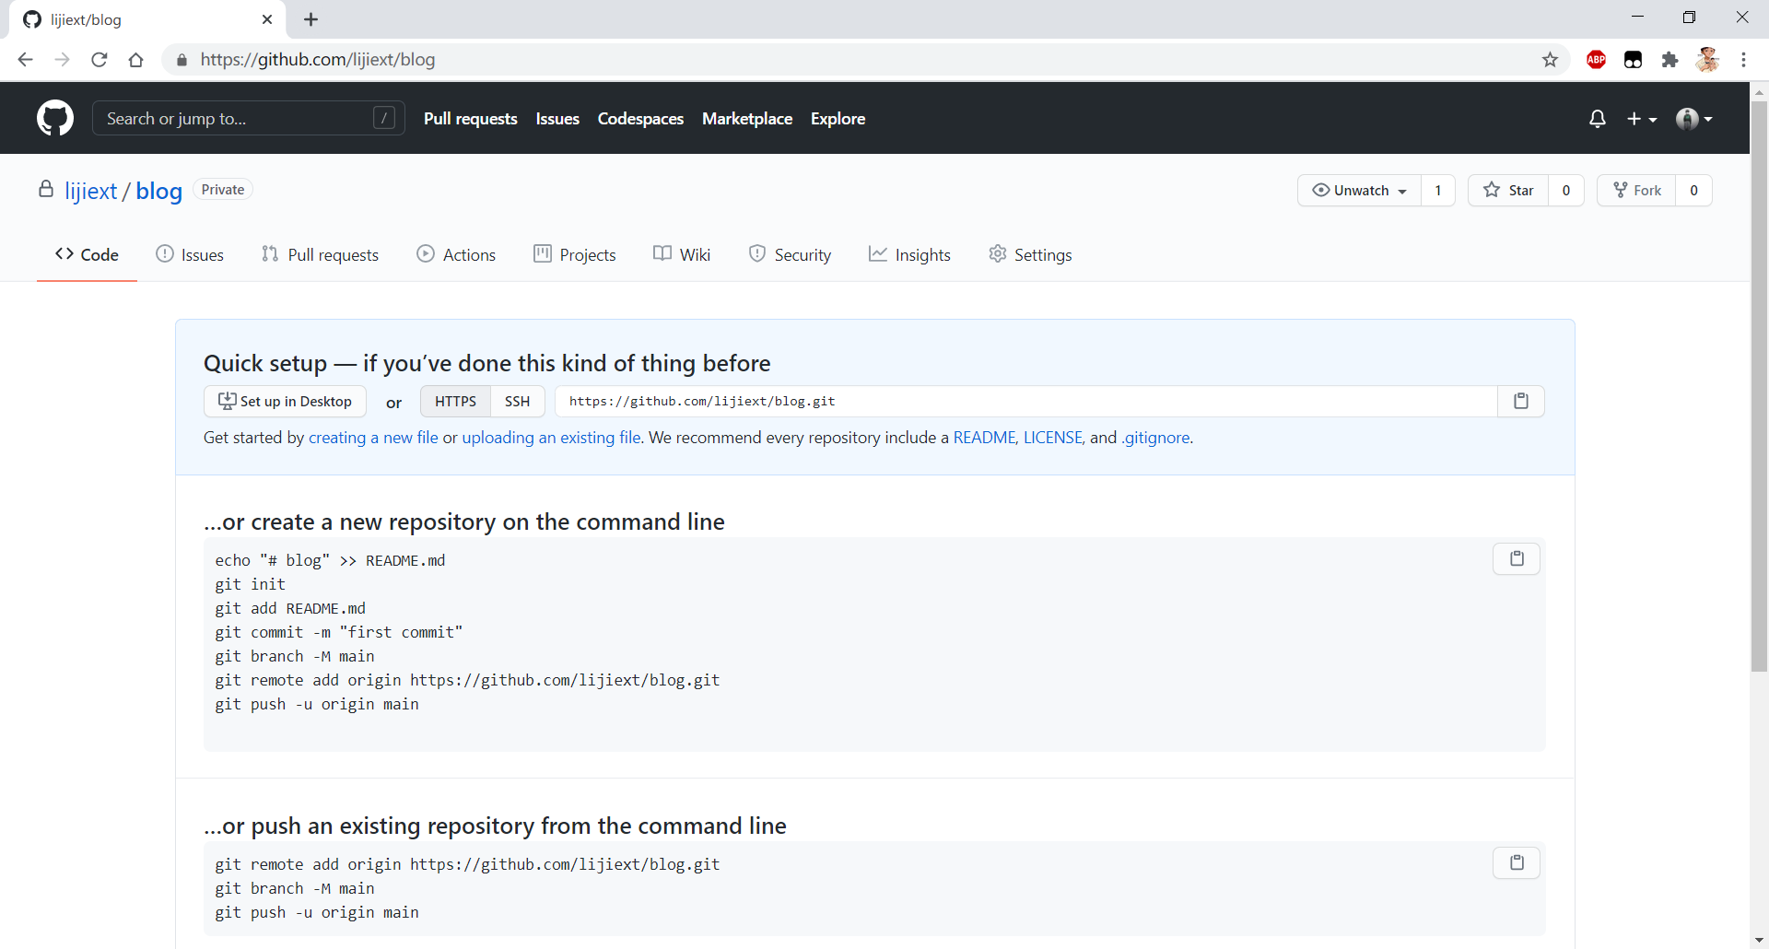The image size is (1769, 949).
Task: Select the SSH protocol toggle
Action: 518,401
